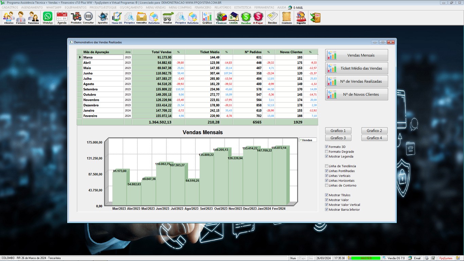Click the Ticket Médio das Vendas button
The height and width of the screenshot is (261, 464).
(356, 68)
